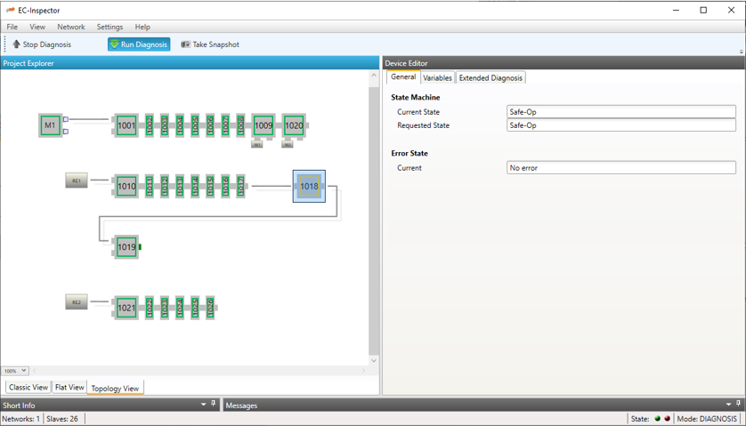This screenshot has height=426, width=746.
Task: Click the Stop Diagnosis toolbar button
Action: pos(41,44)
